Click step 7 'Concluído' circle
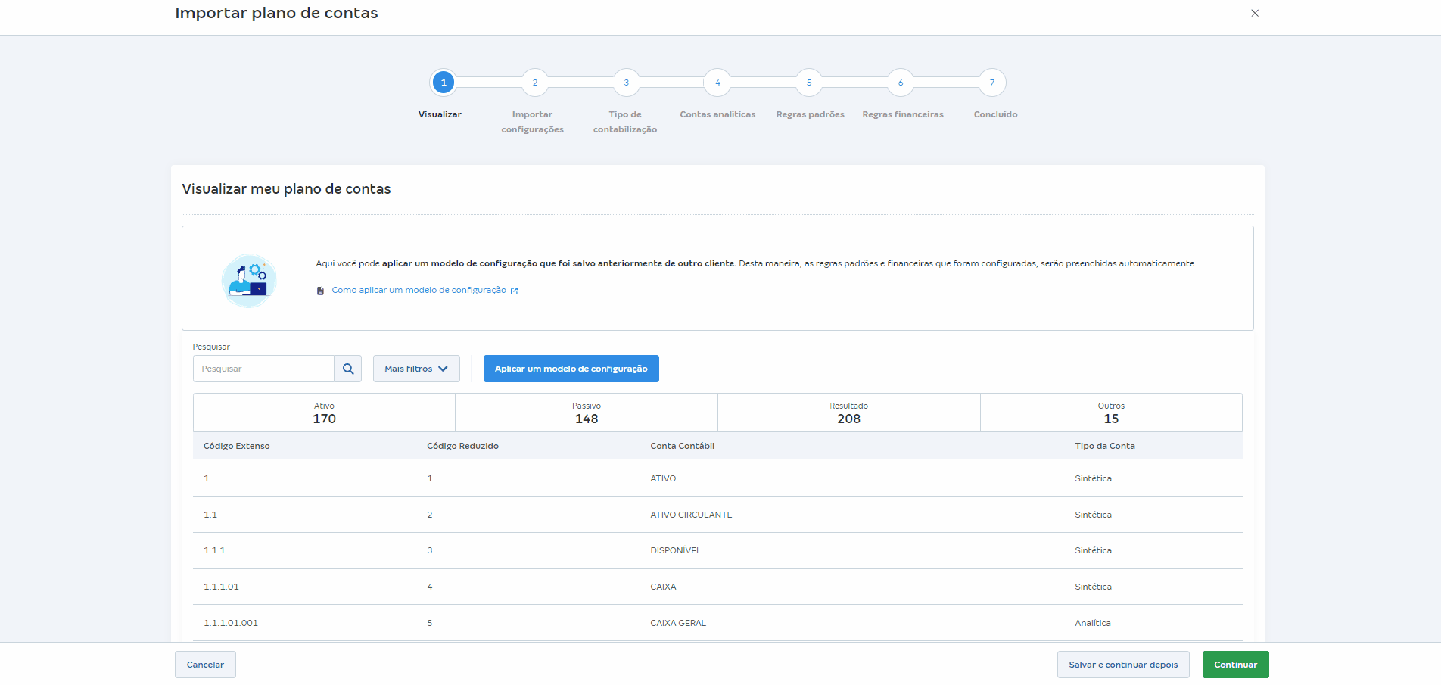Image resolution: width=1441 pixels, height=685 pixels. pyautogui.click(x=992, y=83)
